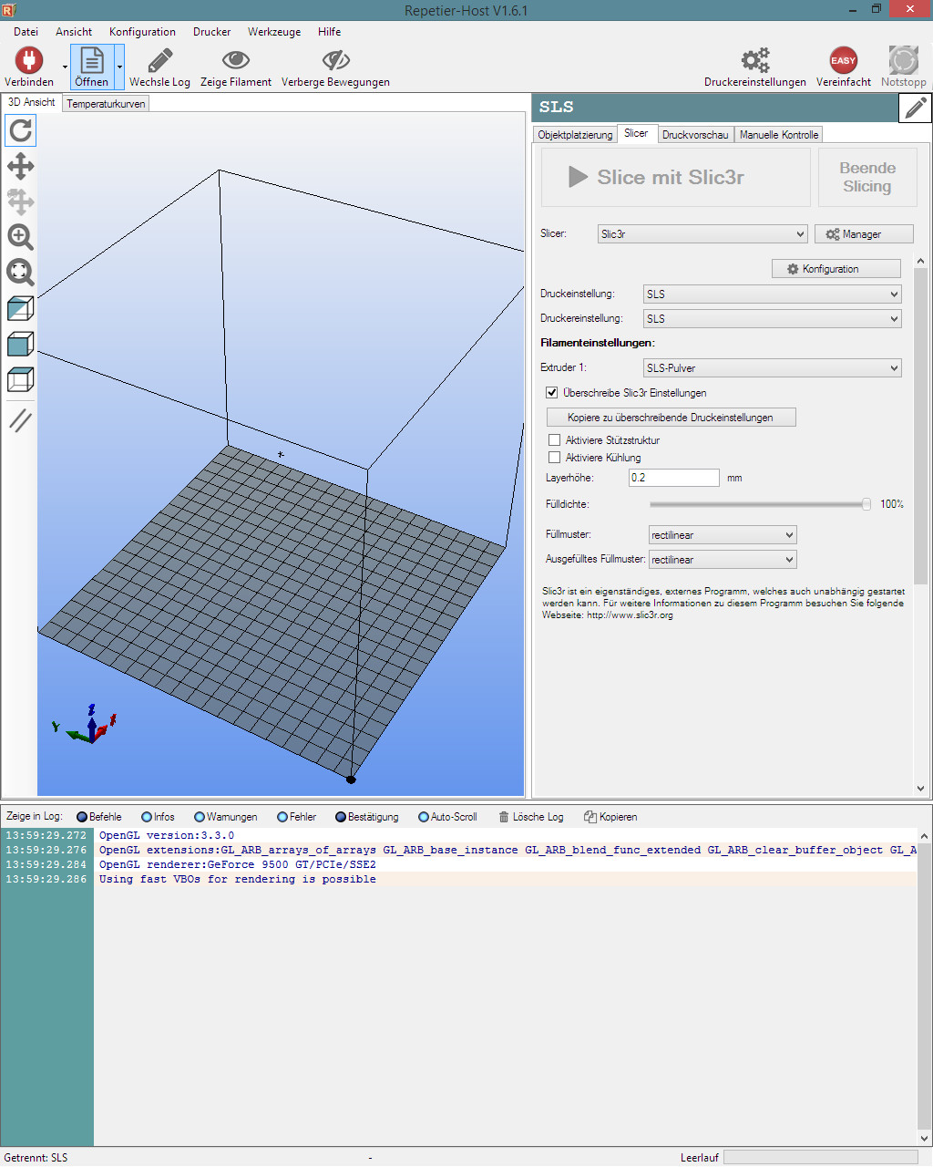
Task: Select the move view arrows tool
Action: click(20, 166)
